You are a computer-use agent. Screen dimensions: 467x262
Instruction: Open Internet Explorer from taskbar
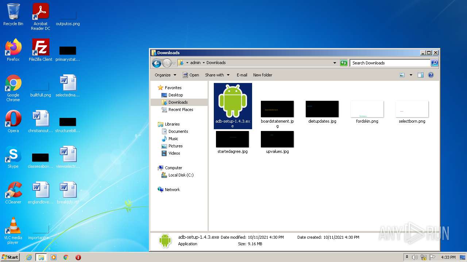click(29, 257)
